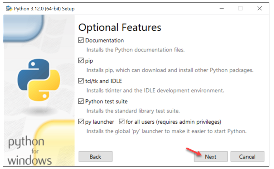
Task: Uncheck the Python test suite checkbox
Action: pyautogui.click(x=81, y=101)
